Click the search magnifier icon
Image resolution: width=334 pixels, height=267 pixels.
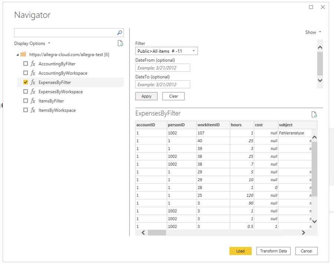click(119, 33)
